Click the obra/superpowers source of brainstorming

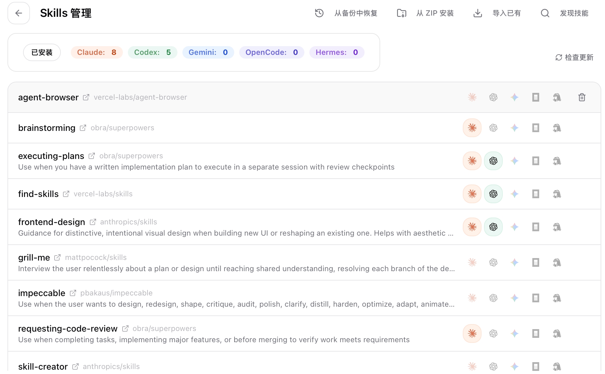123,128
